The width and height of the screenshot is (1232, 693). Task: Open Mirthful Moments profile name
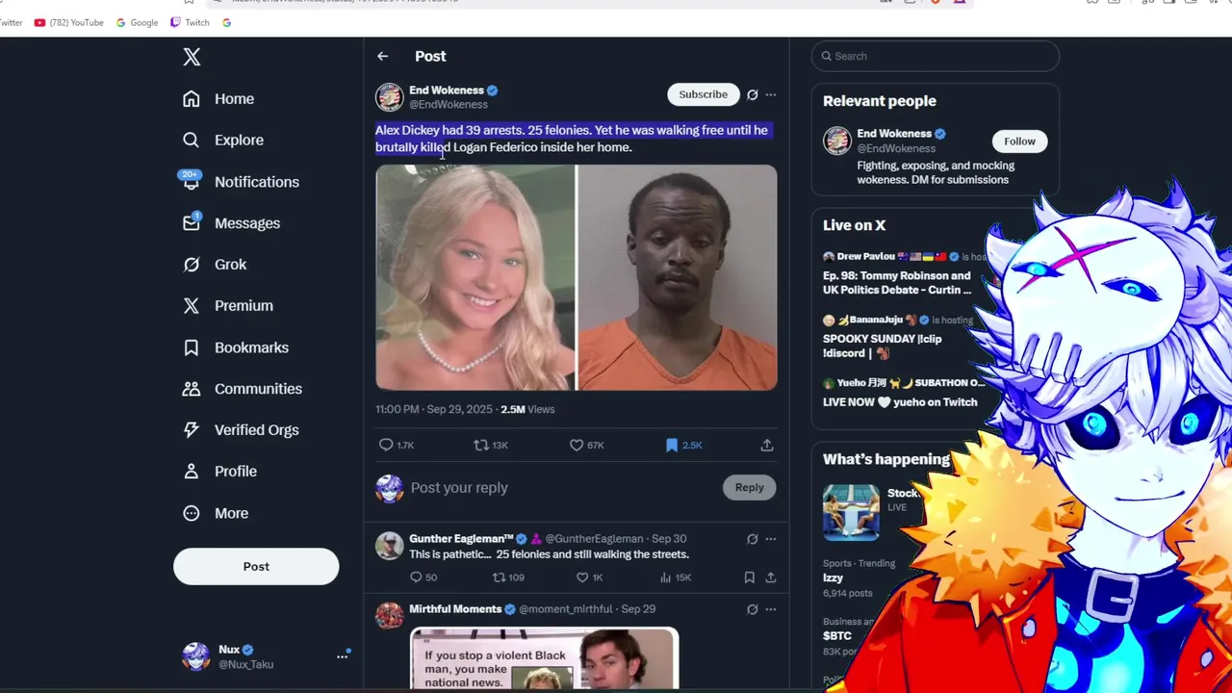tap(455, 609)
